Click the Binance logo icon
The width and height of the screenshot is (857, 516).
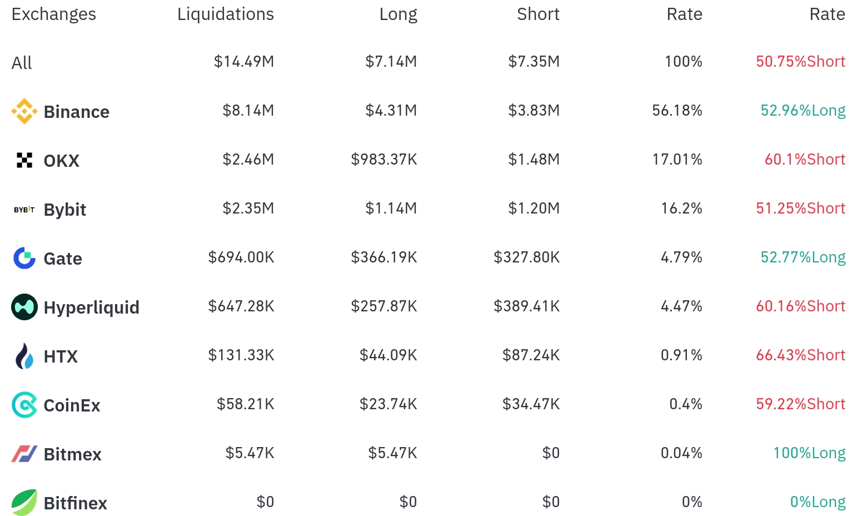(24, 111)
